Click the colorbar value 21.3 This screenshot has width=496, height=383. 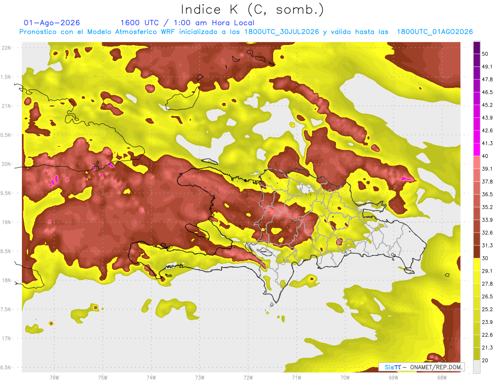(487, 347)
